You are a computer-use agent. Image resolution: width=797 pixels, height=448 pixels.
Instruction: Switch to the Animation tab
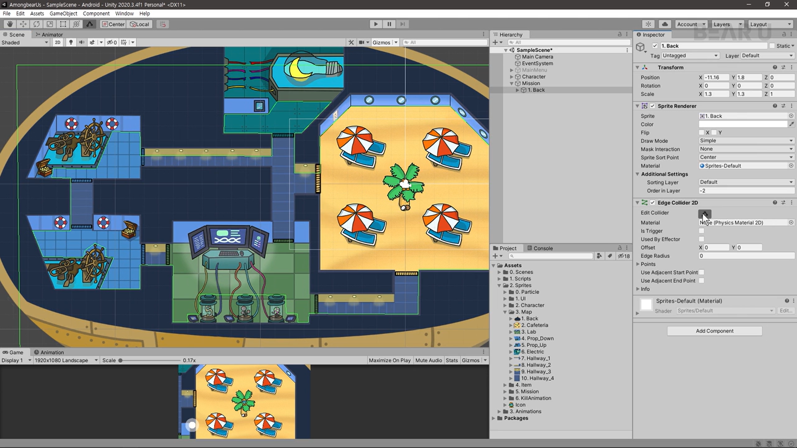click(x=49, y=352)
